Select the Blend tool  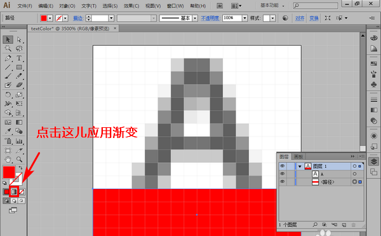(19, 131)
